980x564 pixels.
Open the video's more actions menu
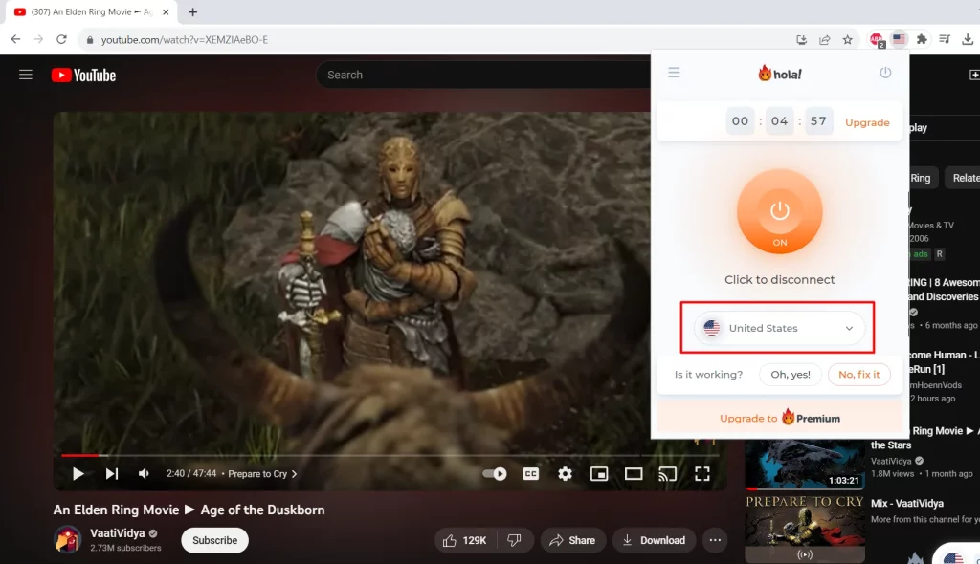(714, 540)
